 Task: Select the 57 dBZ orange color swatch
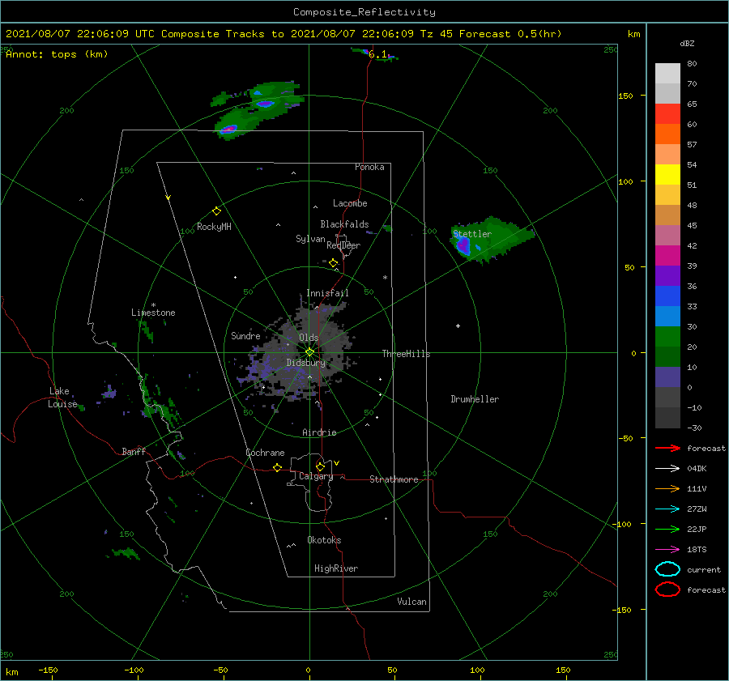(667, 134)
